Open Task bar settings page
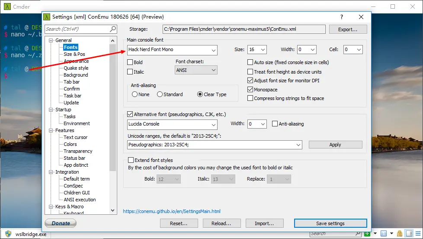423x239 pixels. click(x=72, y=96)
